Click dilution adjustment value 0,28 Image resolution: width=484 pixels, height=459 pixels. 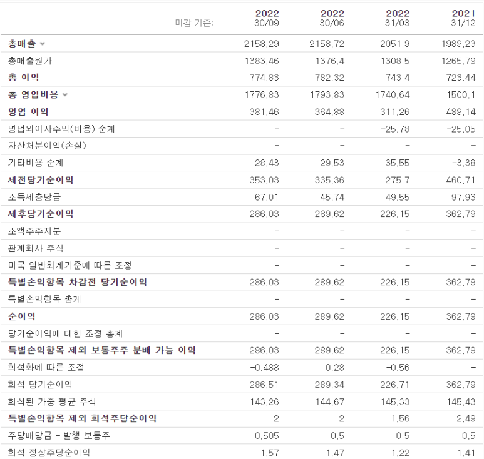[x=334, y=368]
